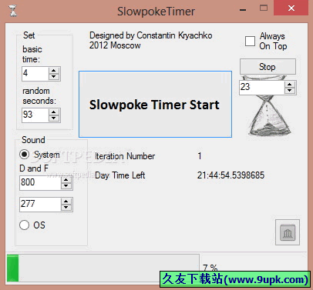Decrease the 800 value with down arrow
Viewport: 313px width, 290px height.
click(66, 186)
